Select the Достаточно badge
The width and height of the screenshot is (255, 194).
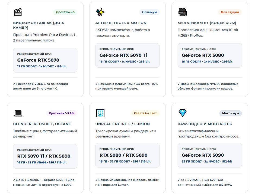[65, 12]
